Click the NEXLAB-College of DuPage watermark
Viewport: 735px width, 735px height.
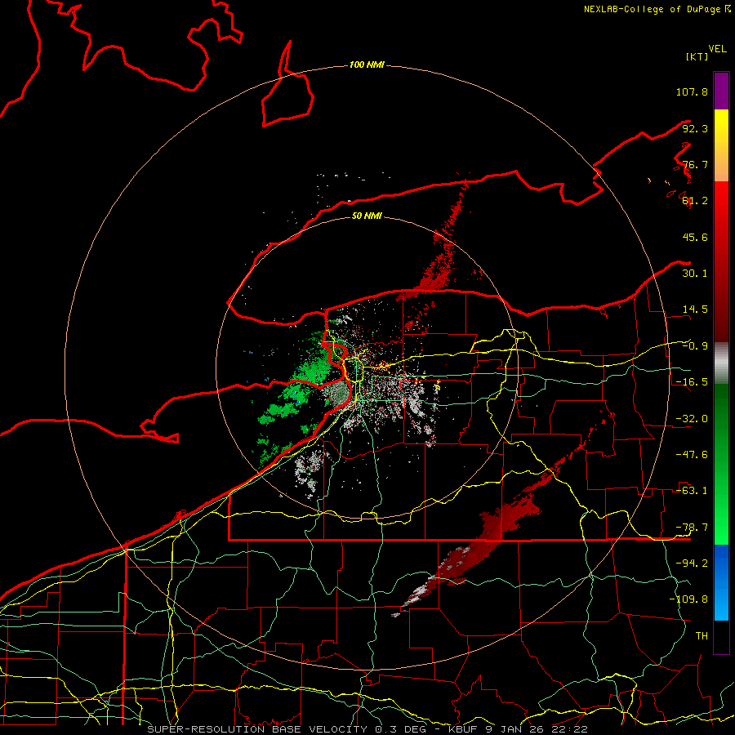657,9
